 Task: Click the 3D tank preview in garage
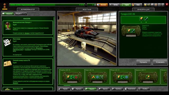pyautogui.click(x=87, y=39)
